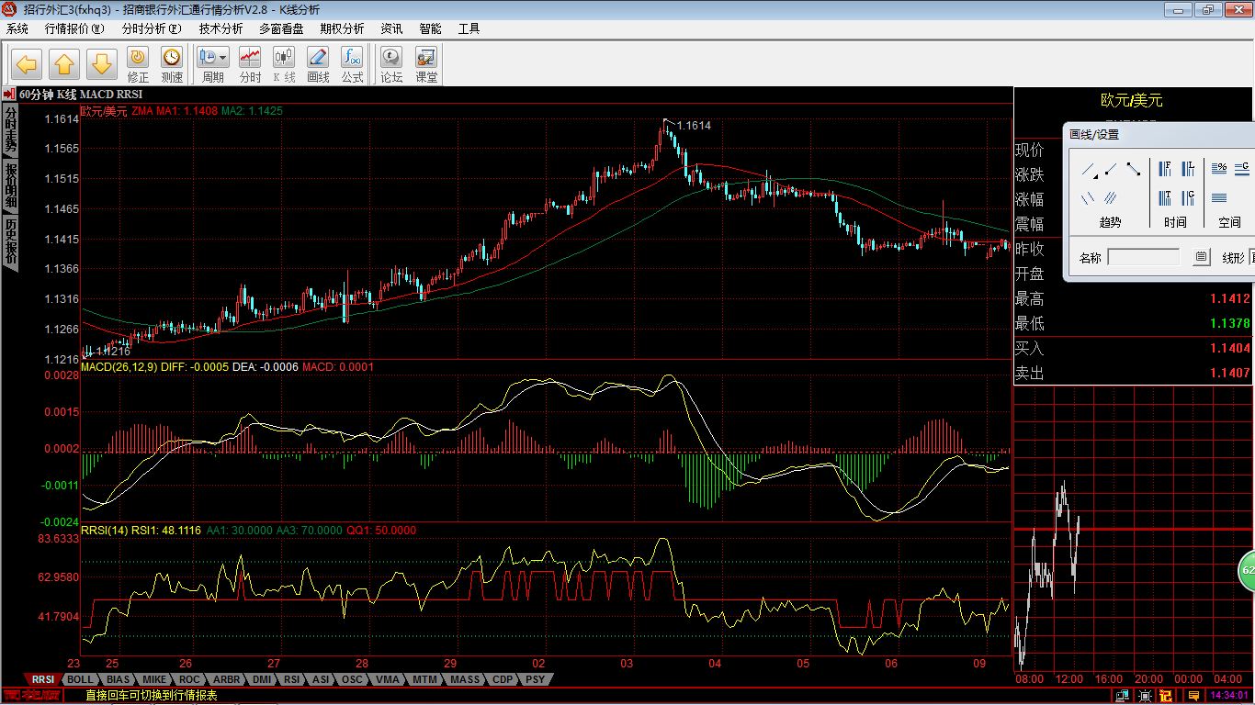Click the up arrow navigation button

64,64
